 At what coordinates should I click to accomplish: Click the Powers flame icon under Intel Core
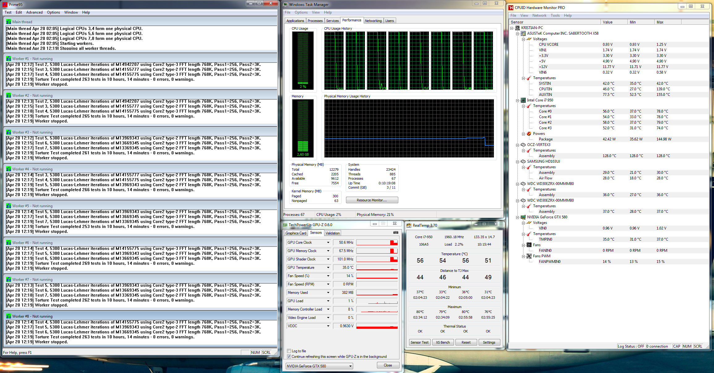coord(529,134)
